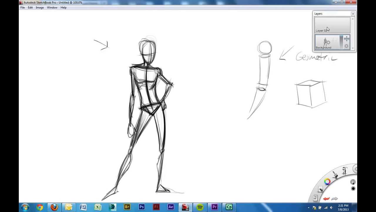376x212 pixels.
Task: Open the tools icon with wrench and hammer
Action: 345,170
